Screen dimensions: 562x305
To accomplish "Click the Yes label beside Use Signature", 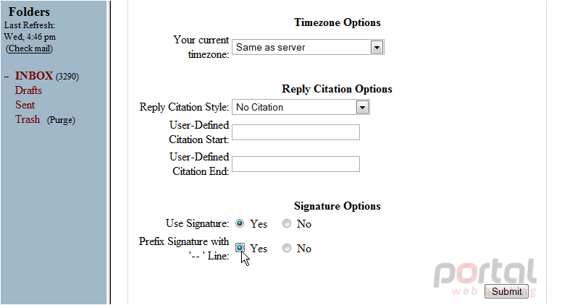I will pyautogui.click(x=259, y=224).
